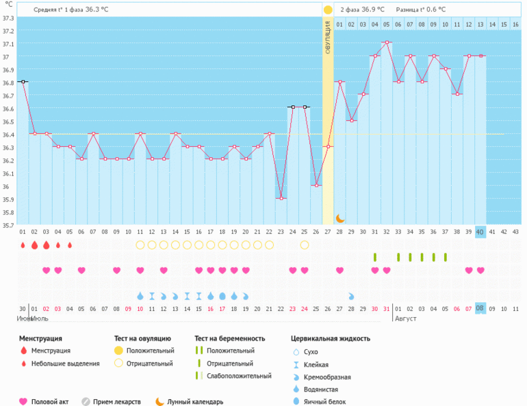
Task: Click the orange moon icon on the chart
Action: [340, 218]
